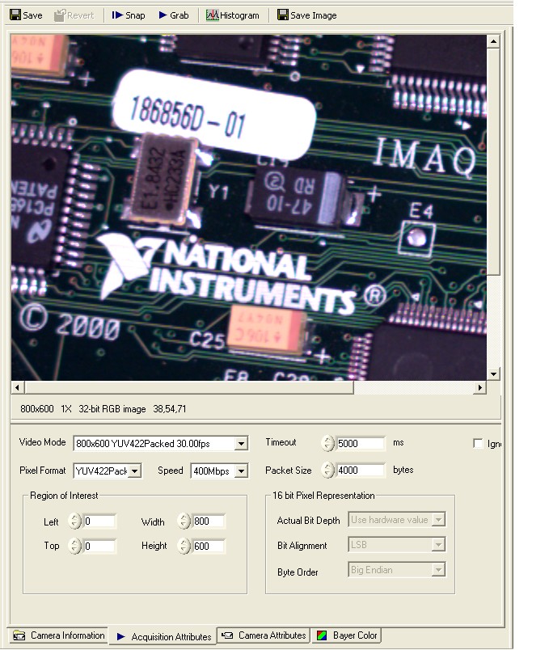The height and width of the screenshot is (650, 549).
Task: Click the Packet Size stepper arrows
Action: click(x=327, y=471)
